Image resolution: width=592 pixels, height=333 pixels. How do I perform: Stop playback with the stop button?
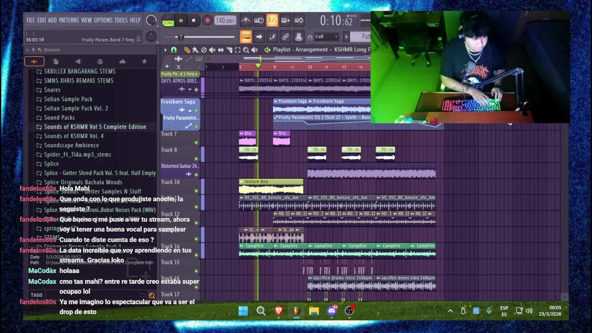coord(193,20)
